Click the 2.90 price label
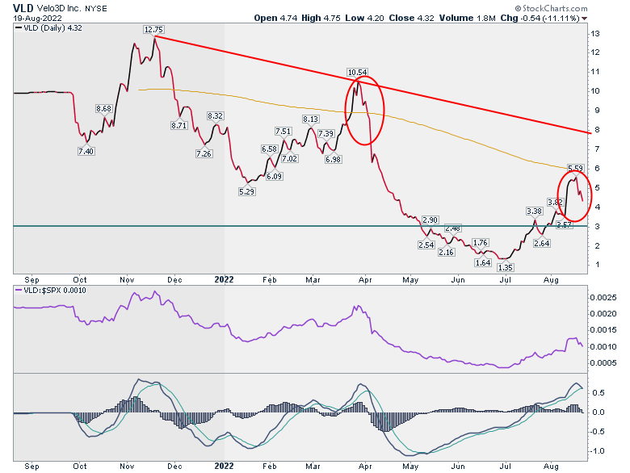The width and height of the screenshot is (630, 473). click(430, 220)
